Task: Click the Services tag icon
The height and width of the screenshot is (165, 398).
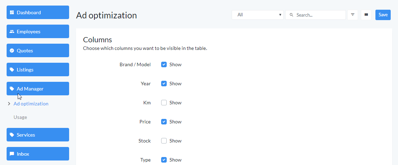Action: point(12,135)
